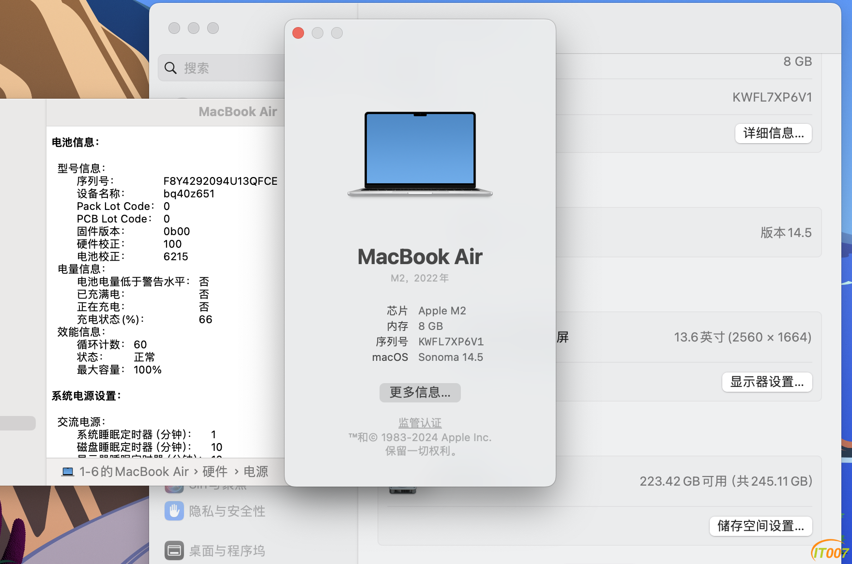Viewport: 852px width, 564px height.
Task: Click the MacBook Air laptop image
Action: click(x=420, y=154)
